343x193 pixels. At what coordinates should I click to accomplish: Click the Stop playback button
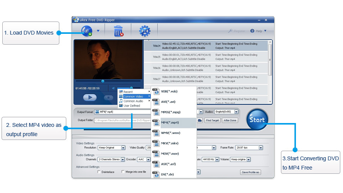(109, 97)
